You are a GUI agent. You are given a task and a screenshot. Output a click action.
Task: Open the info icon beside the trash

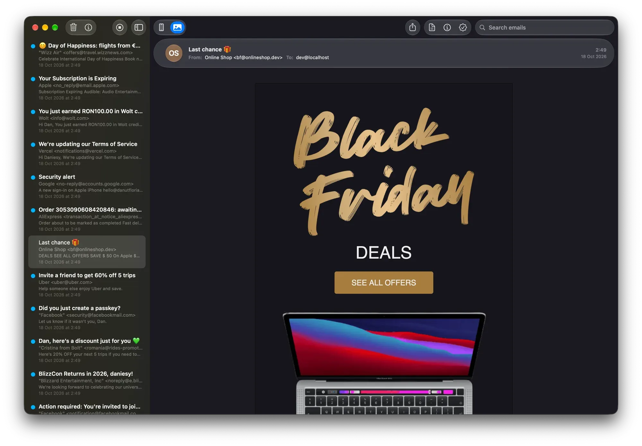(88, 28)
